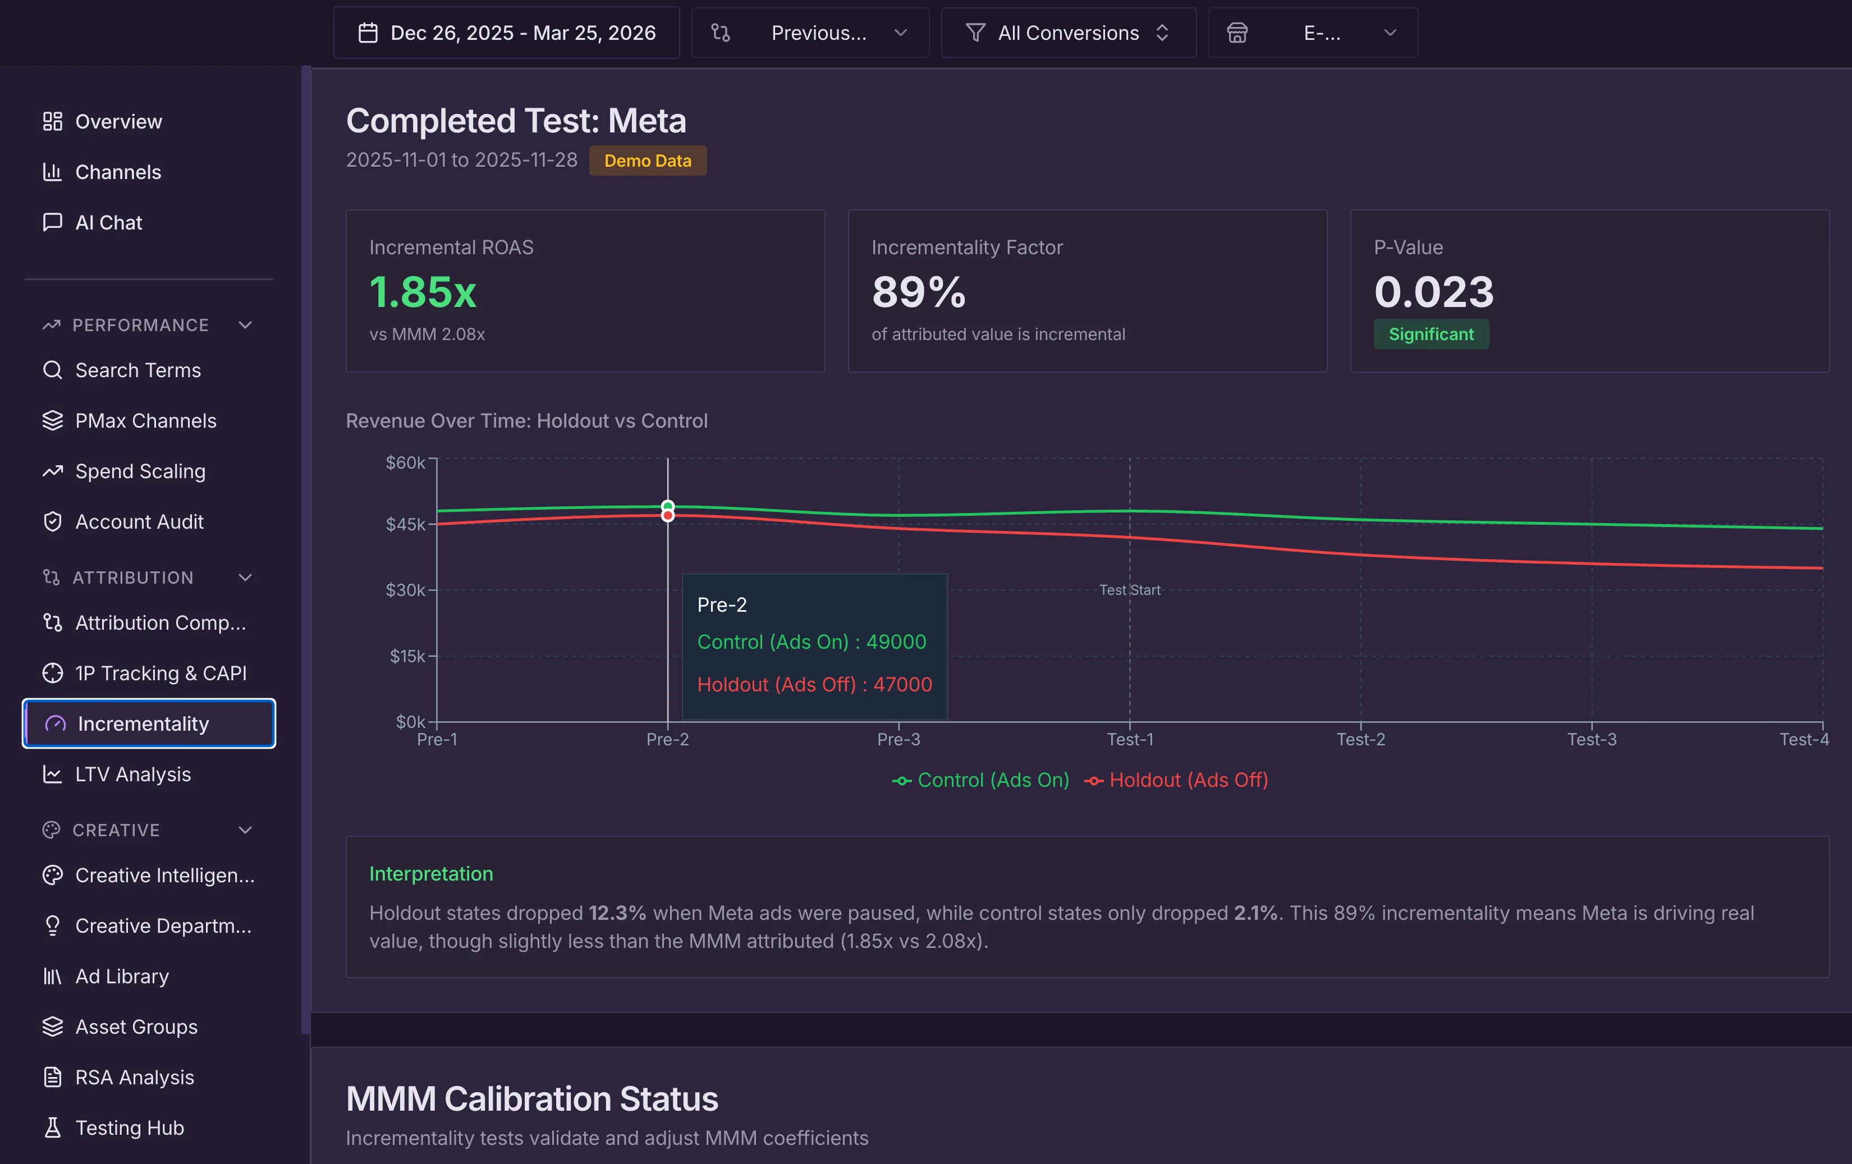The height and width of the screenshot is (1164, 1852).
Task: Open the Channels page
Action: (149, 172)
